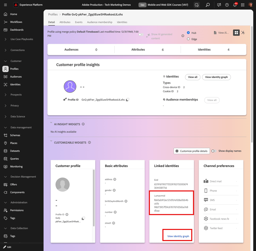Open the search magnifier in header
Screen dimensions: 256x251
(x=208, y=5)
